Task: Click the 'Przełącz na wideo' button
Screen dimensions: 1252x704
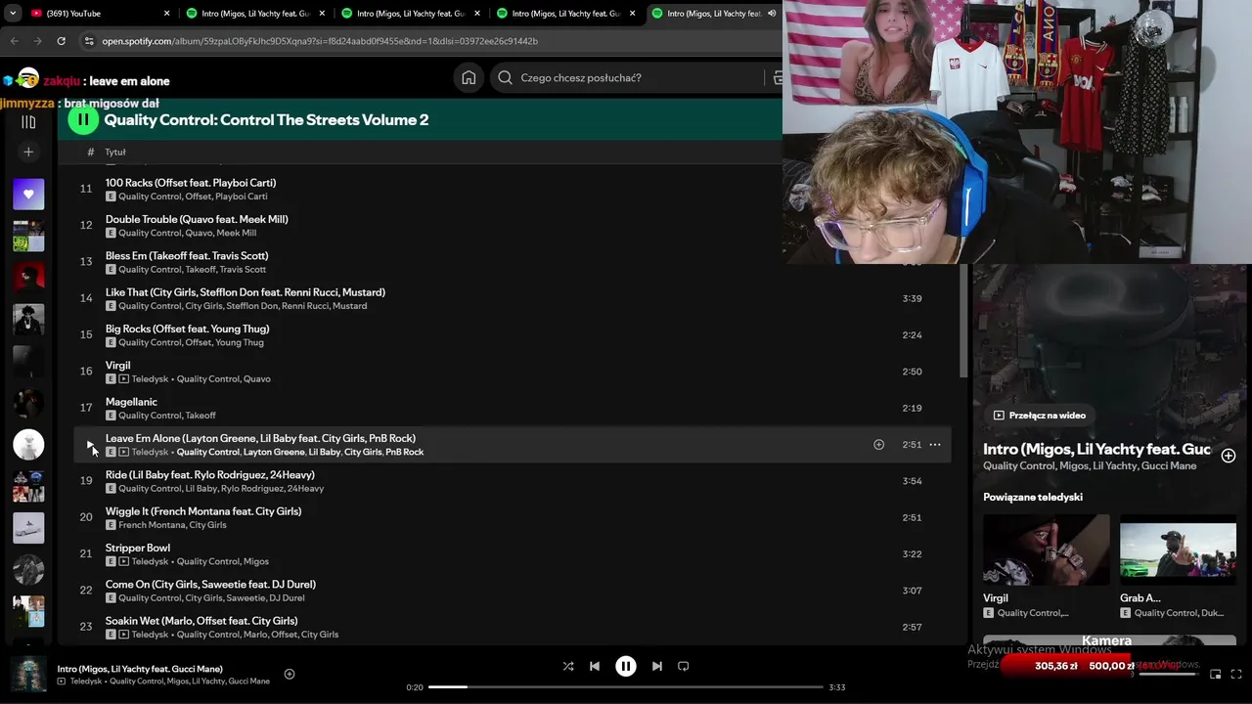Action: tap(1040, 416)
